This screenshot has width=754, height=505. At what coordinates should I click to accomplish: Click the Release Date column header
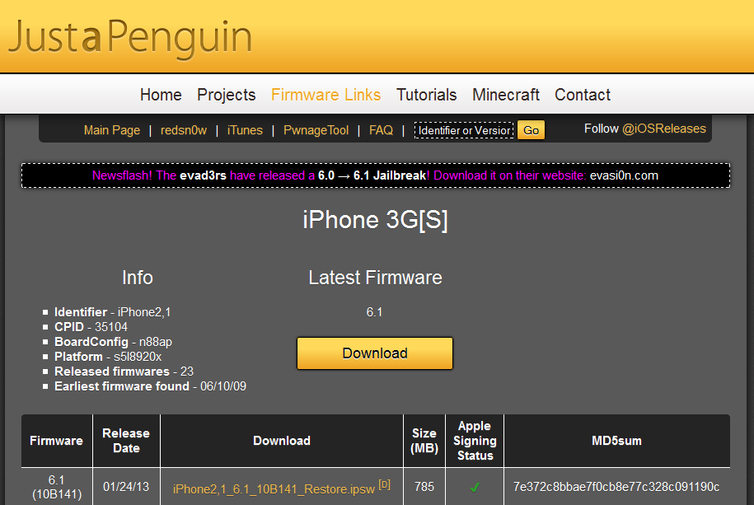(126, 441)
